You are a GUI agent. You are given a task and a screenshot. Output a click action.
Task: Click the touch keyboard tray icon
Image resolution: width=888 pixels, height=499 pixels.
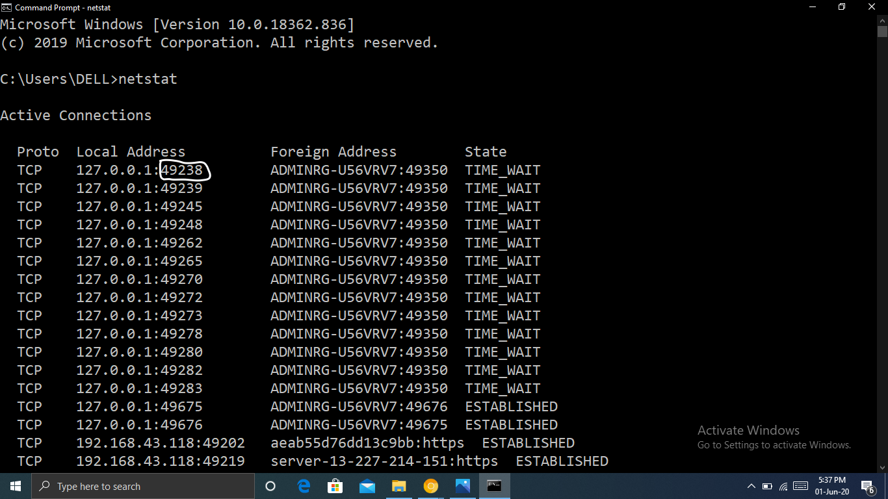pyautogui.click(x=801, y=486)
